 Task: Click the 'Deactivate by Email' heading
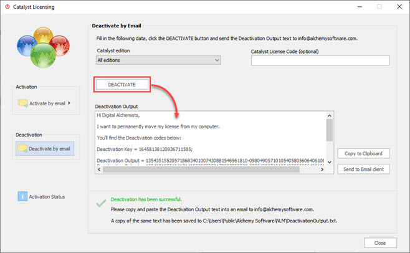[x=117, y=26]
